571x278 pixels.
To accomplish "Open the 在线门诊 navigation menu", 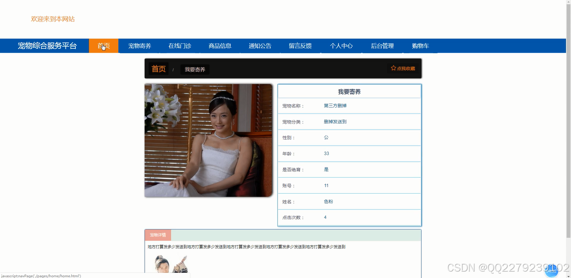I will (179, 46).
